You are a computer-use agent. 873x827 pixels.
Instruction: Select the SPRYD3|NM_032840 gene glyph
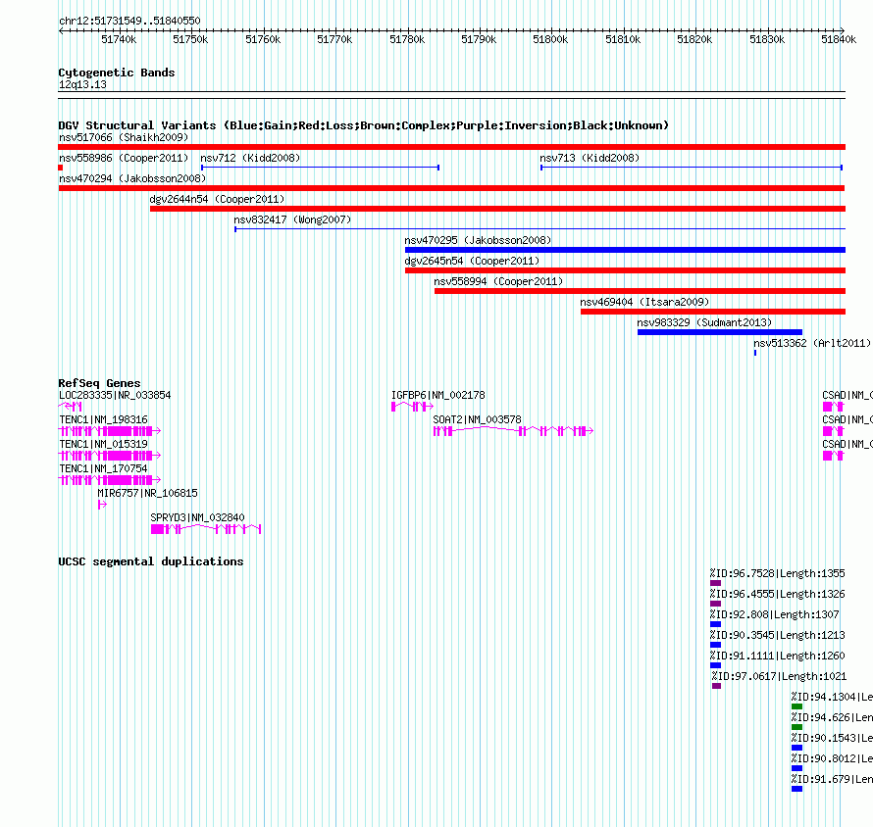(x=206, y=529)
